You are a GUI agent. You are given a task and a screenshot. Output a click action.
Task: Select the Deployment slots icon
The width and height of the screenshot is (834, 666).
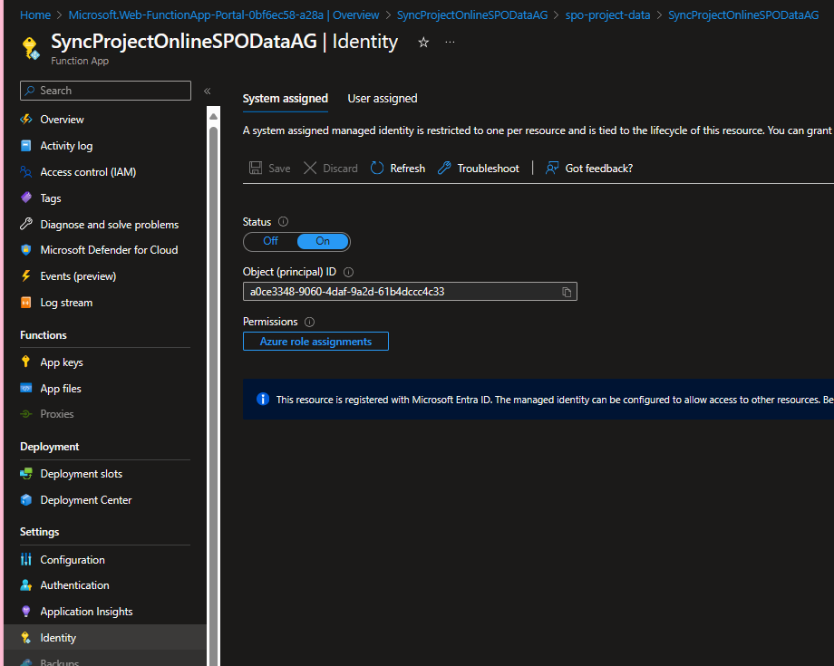tap(27, 473)
